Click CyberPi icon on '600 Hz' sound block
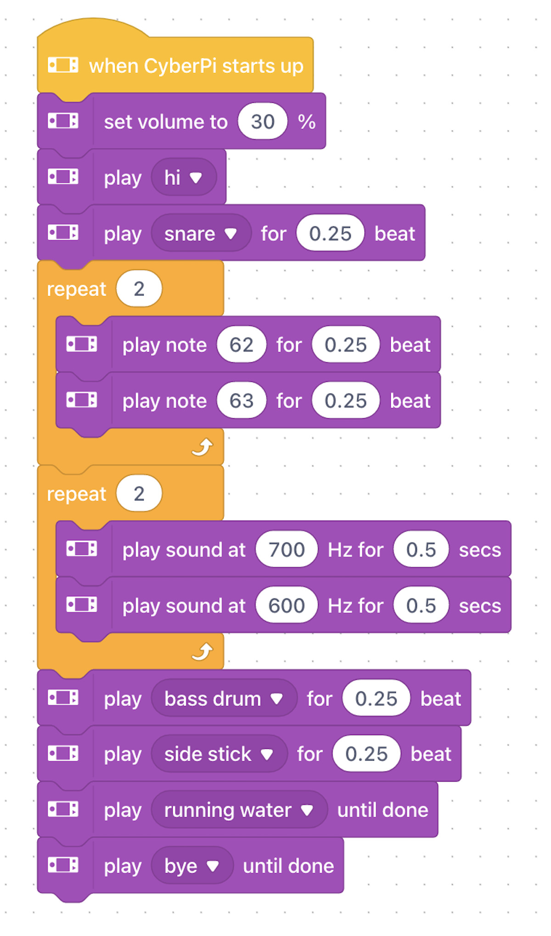The image size is (551, 936). point(81,605)
